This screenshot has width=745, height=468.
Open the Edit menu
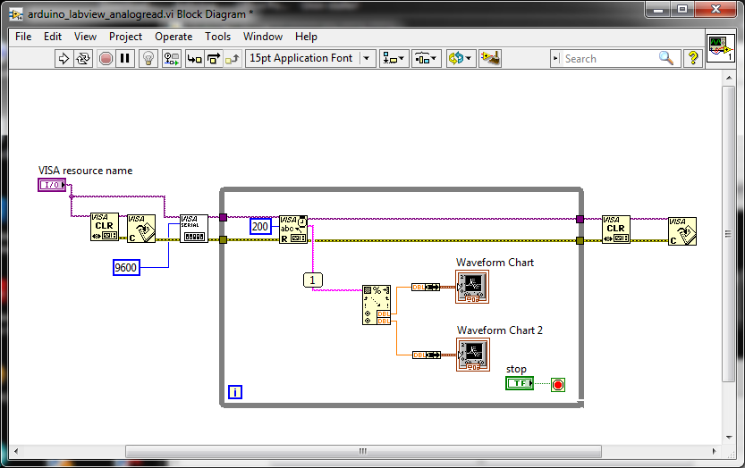pos(53,37)
